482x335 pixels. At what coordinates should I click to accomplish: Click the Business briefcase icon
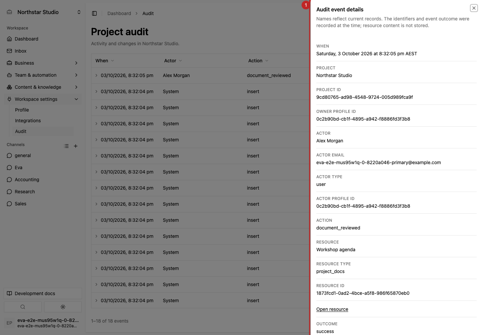coord(9,63)
